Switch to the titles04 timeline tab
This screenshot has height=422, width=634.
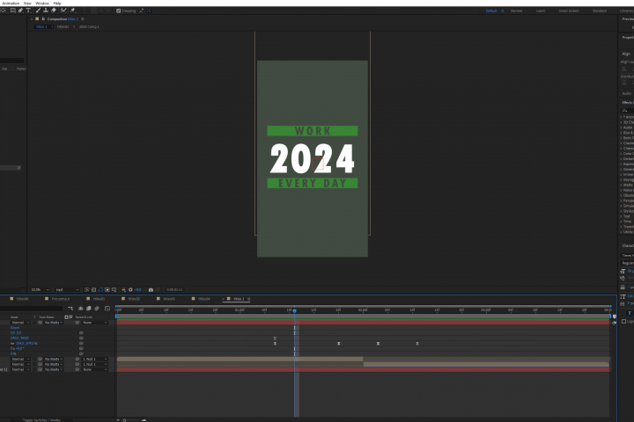203,299
